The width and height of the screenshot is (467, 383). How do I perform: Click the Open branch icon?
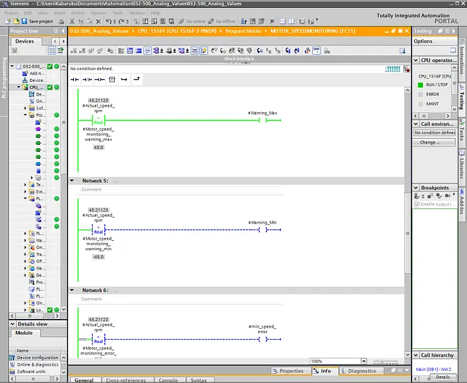tap(124, 79)
